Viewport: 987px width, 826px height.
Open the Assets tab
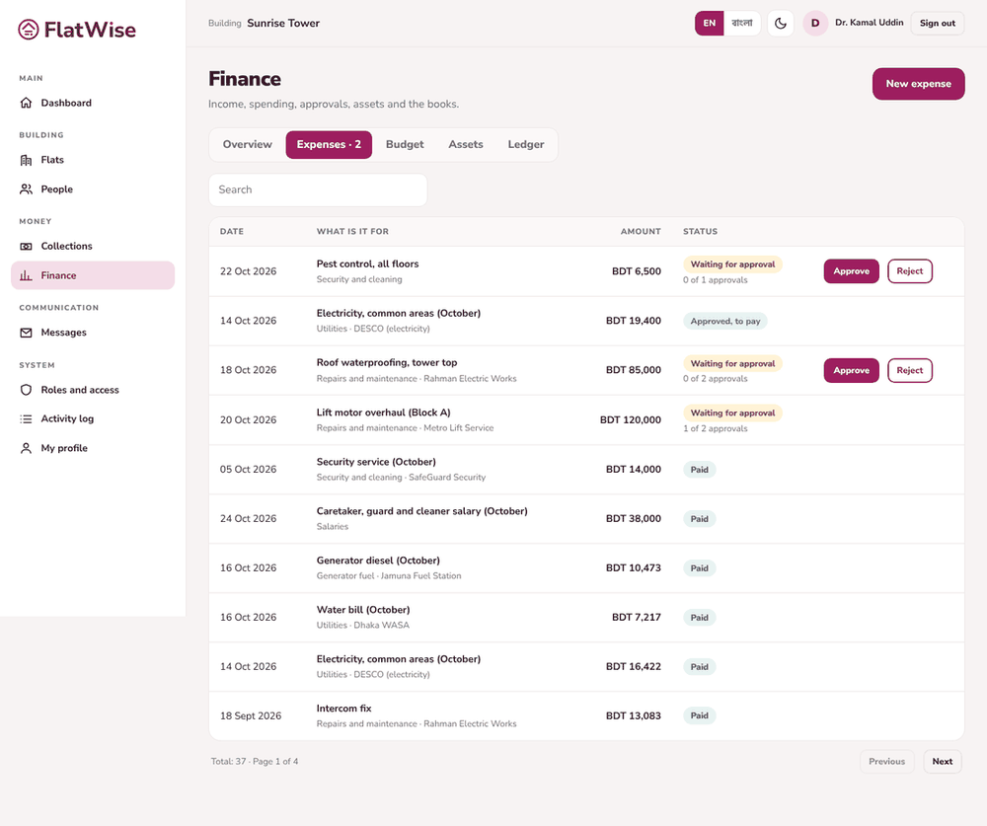[x=466, y=144]
